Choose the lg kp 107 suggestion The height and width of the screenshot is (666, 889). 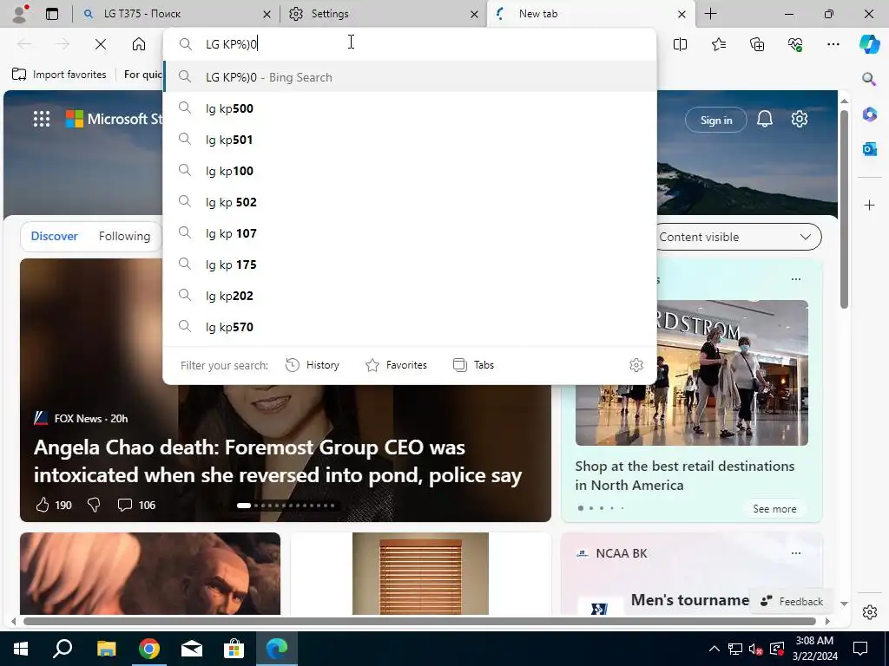click(410, 233)
